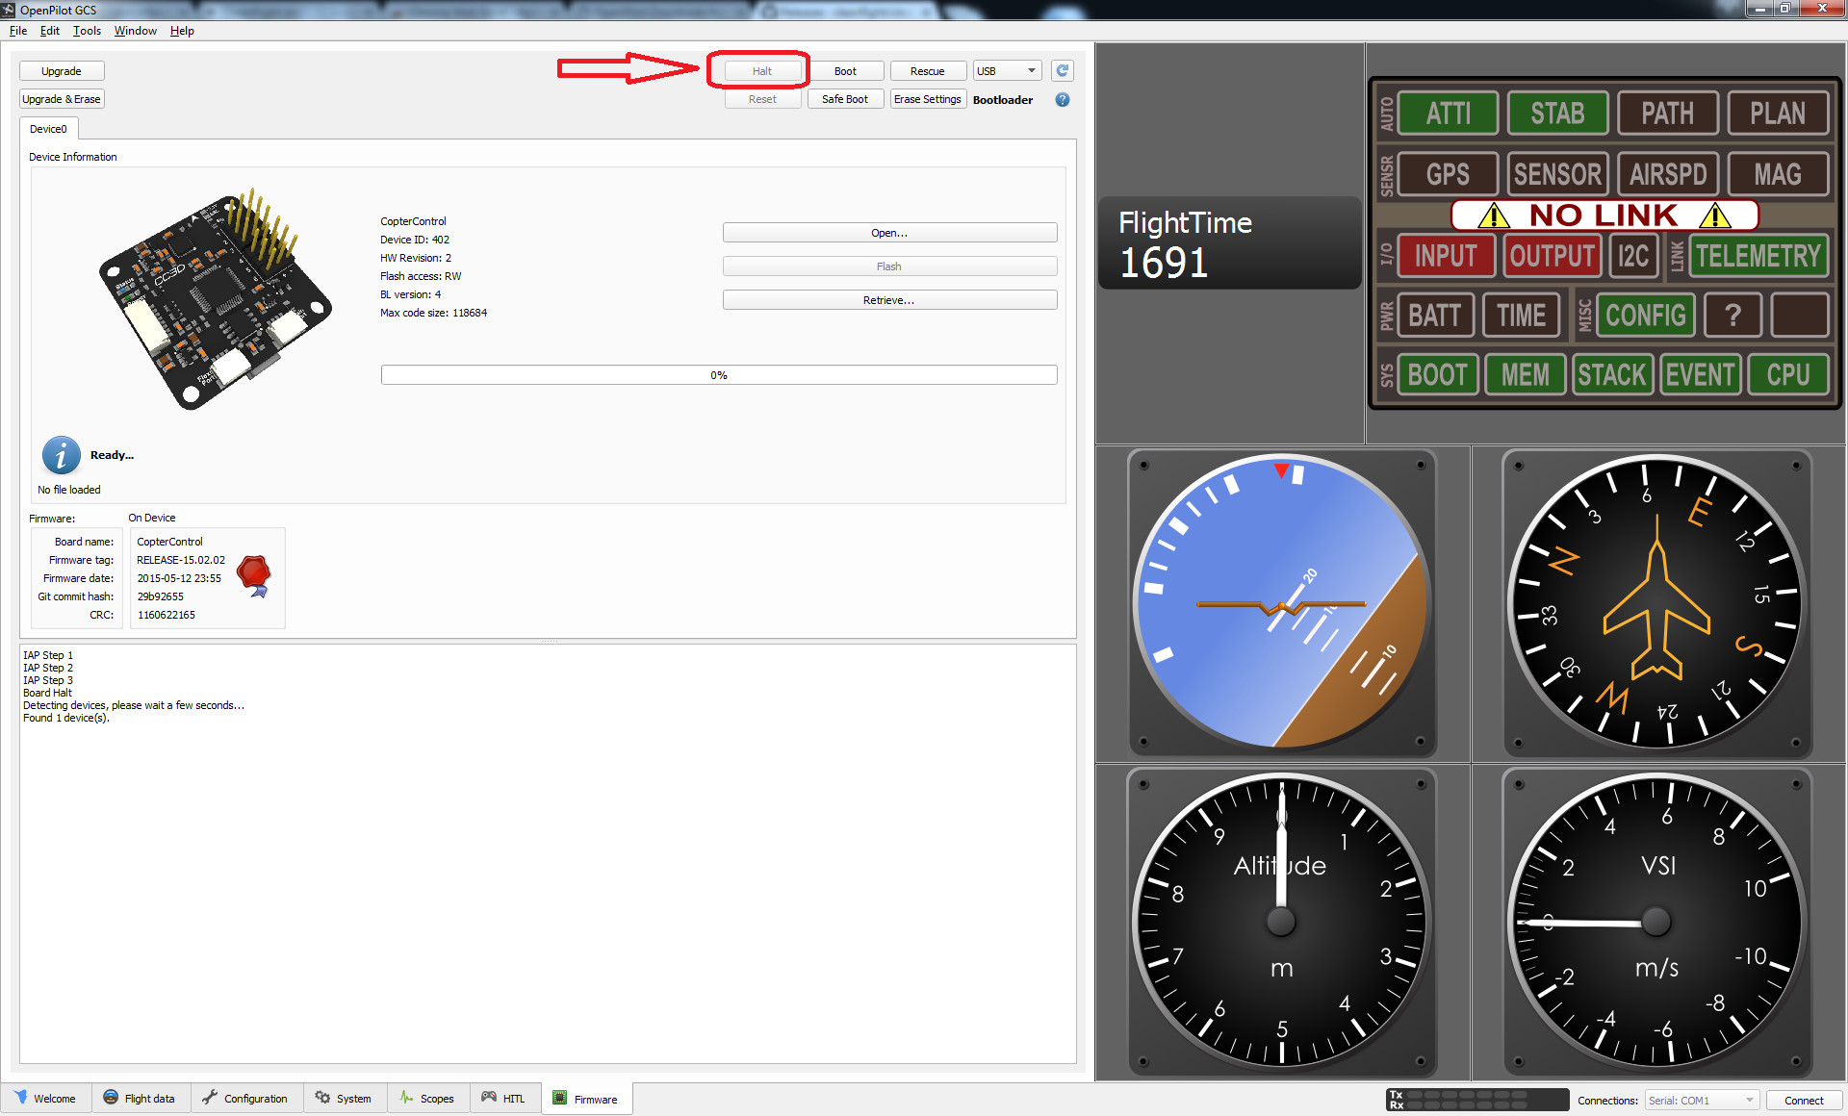Click the BATT power indicator
Image resolution: width=1848 pixels, height=1116 pixels.
(1434, 316)
